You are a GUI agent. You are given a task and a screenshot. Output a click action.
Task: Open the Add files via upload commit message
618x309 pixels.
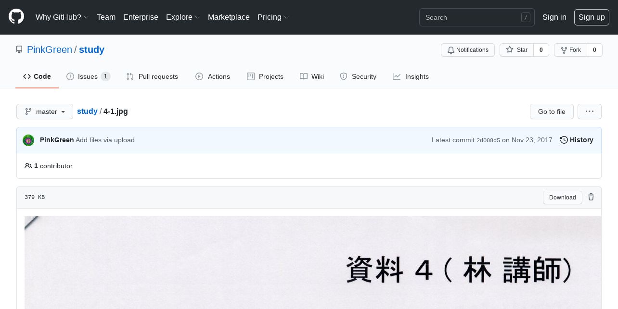[105, 140]
